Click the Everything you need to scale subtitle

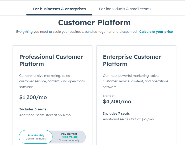tap(77, 31)
